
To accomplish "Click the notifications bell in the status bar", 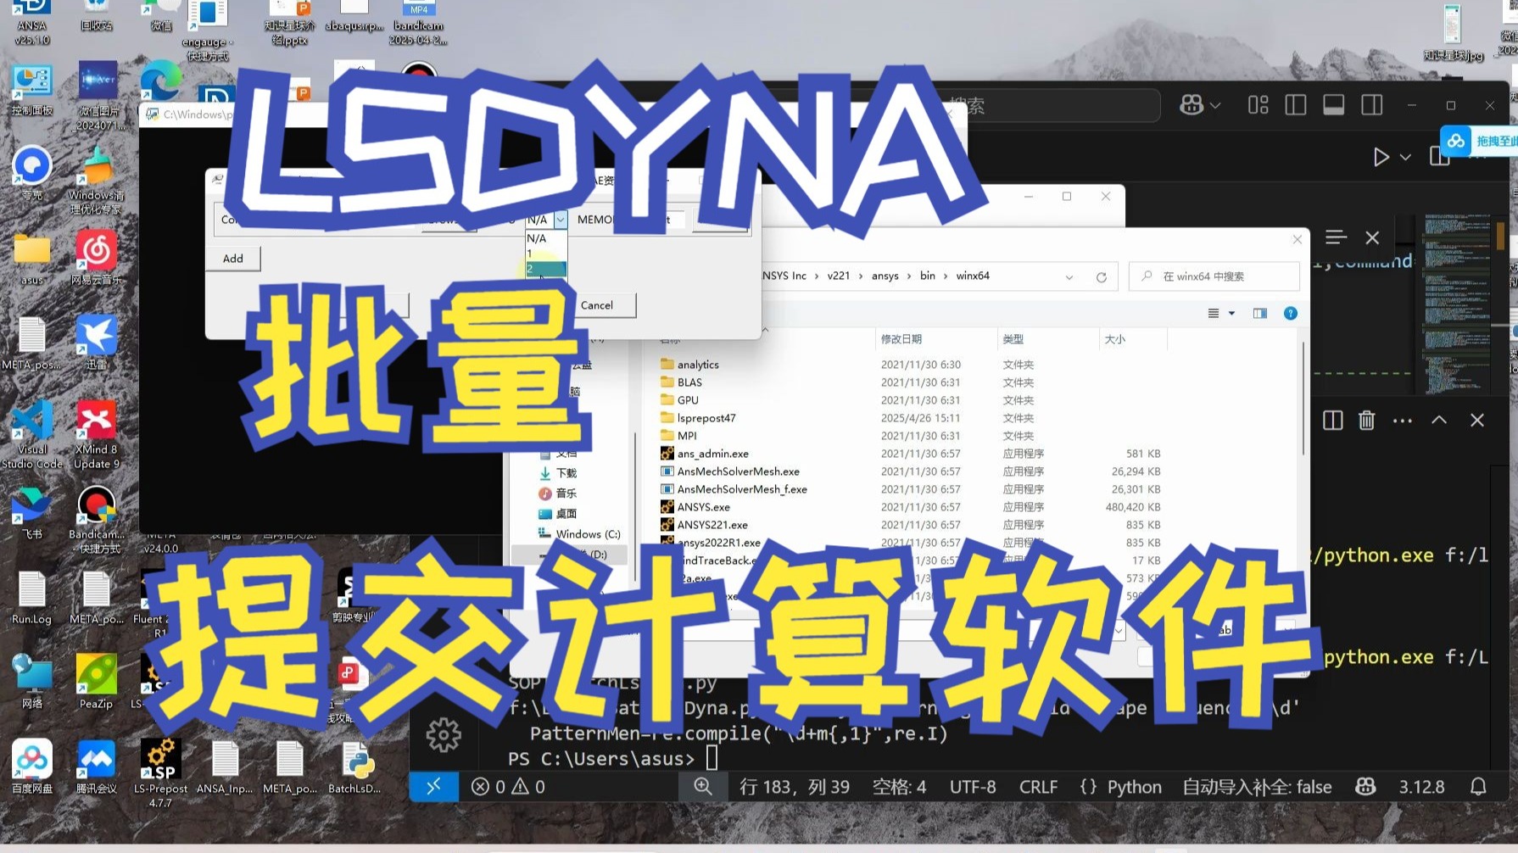I will point(1479,786).
